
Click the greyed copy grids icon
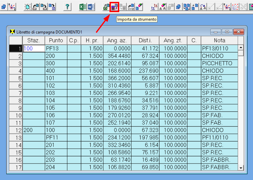click(x=170, y=7)
